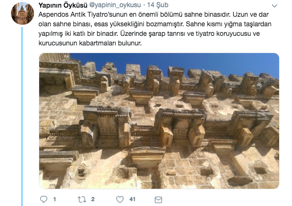Viewport: 292px width, 206px height.
Task: Open the tweet's 14 Şub timestamp permalink
Action: coord(158,5)
